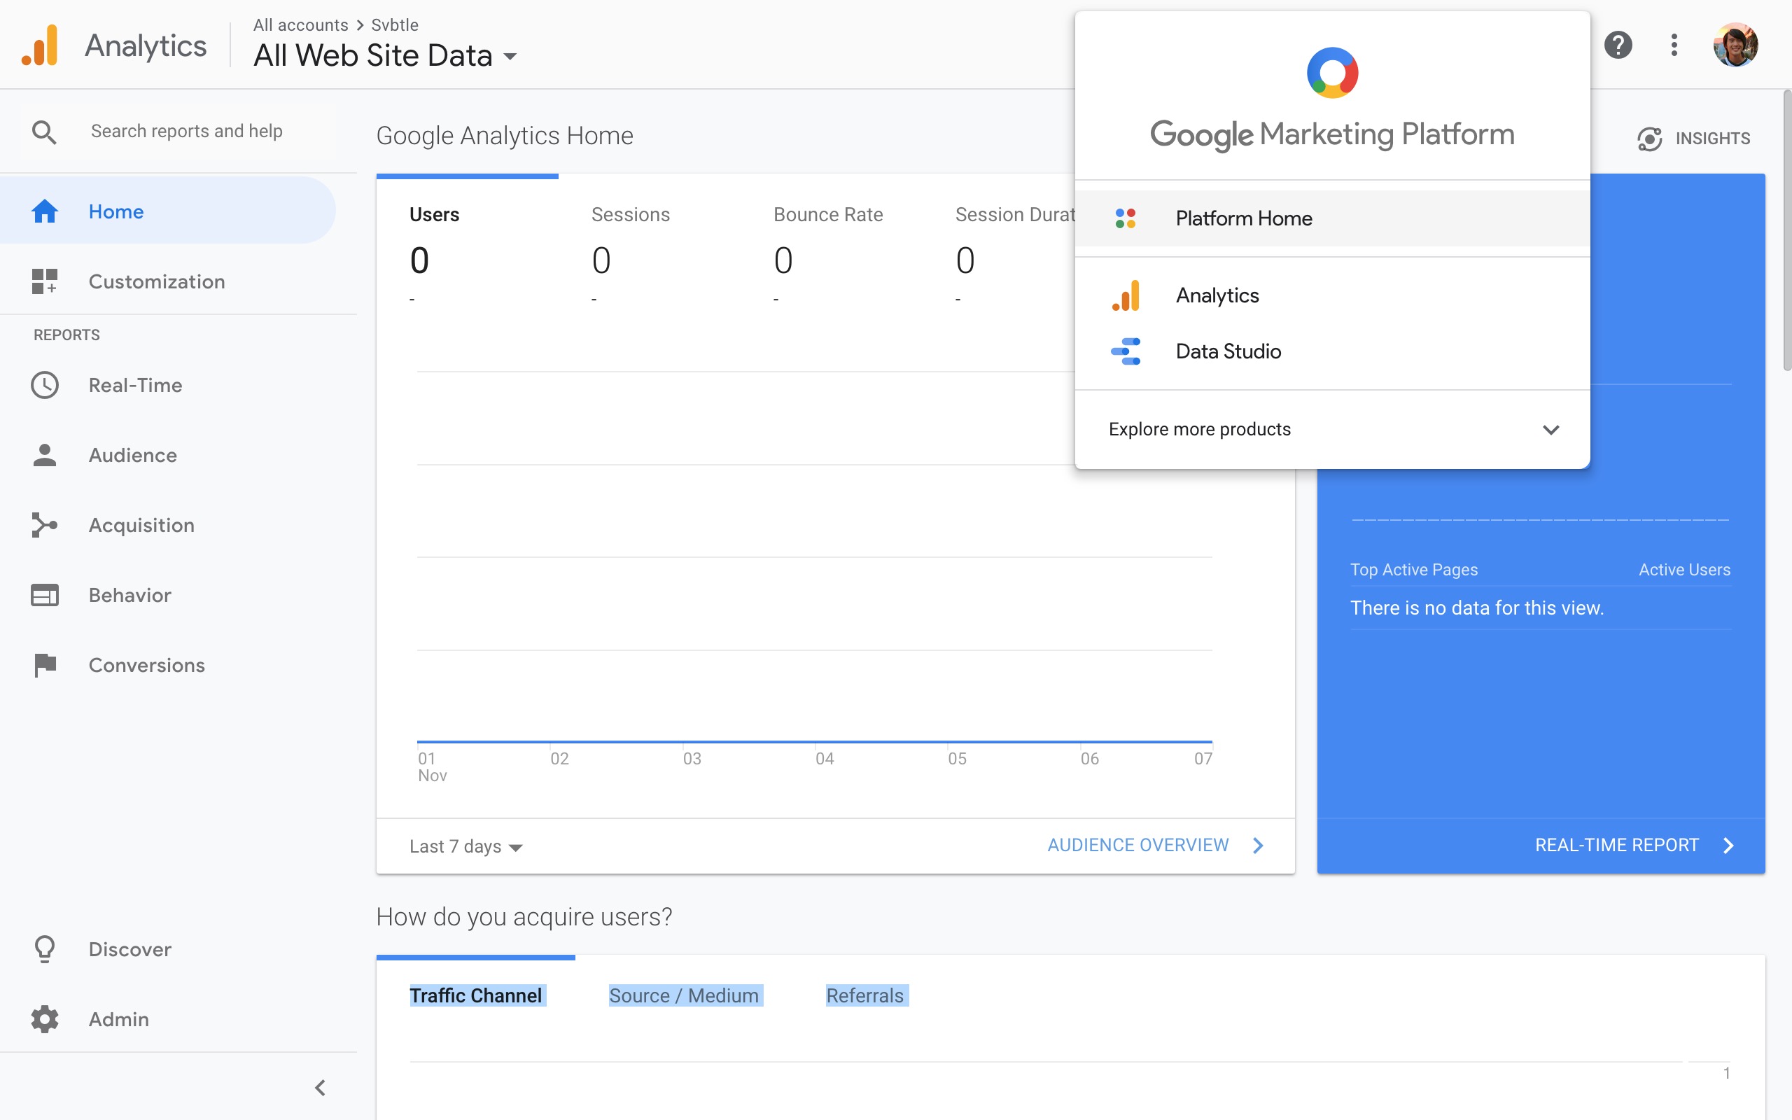Screen dimensions: 1792x1120
Task: Select the Real-Time report icon
Action: point(43,384)
